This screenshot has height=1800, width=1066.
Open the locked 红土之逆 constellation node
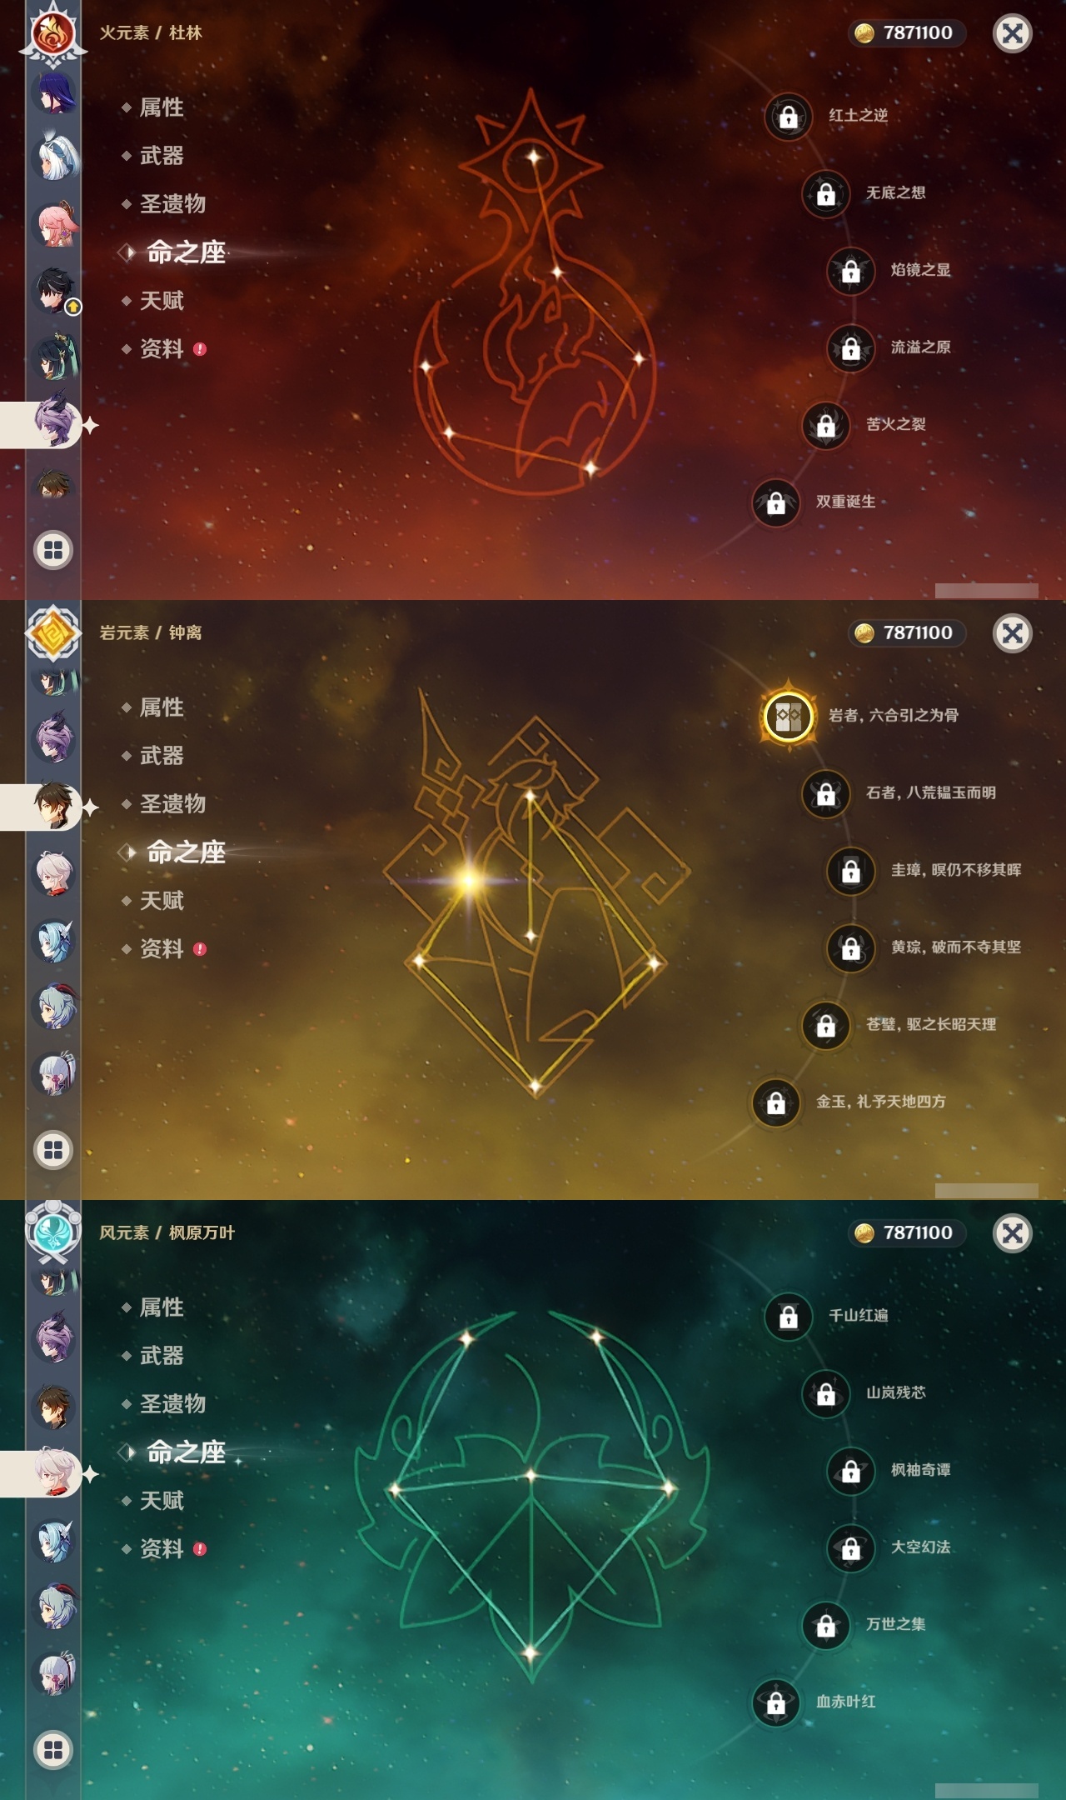[x=788, y=117]
